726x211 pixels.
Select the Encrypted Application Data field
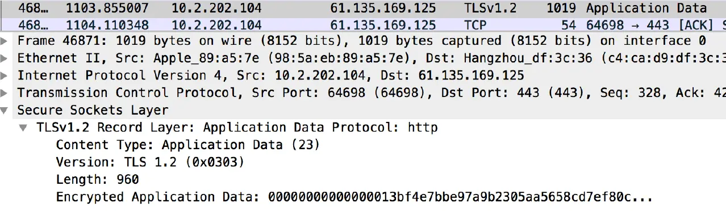pyautogui.click(x=354, y=197)
